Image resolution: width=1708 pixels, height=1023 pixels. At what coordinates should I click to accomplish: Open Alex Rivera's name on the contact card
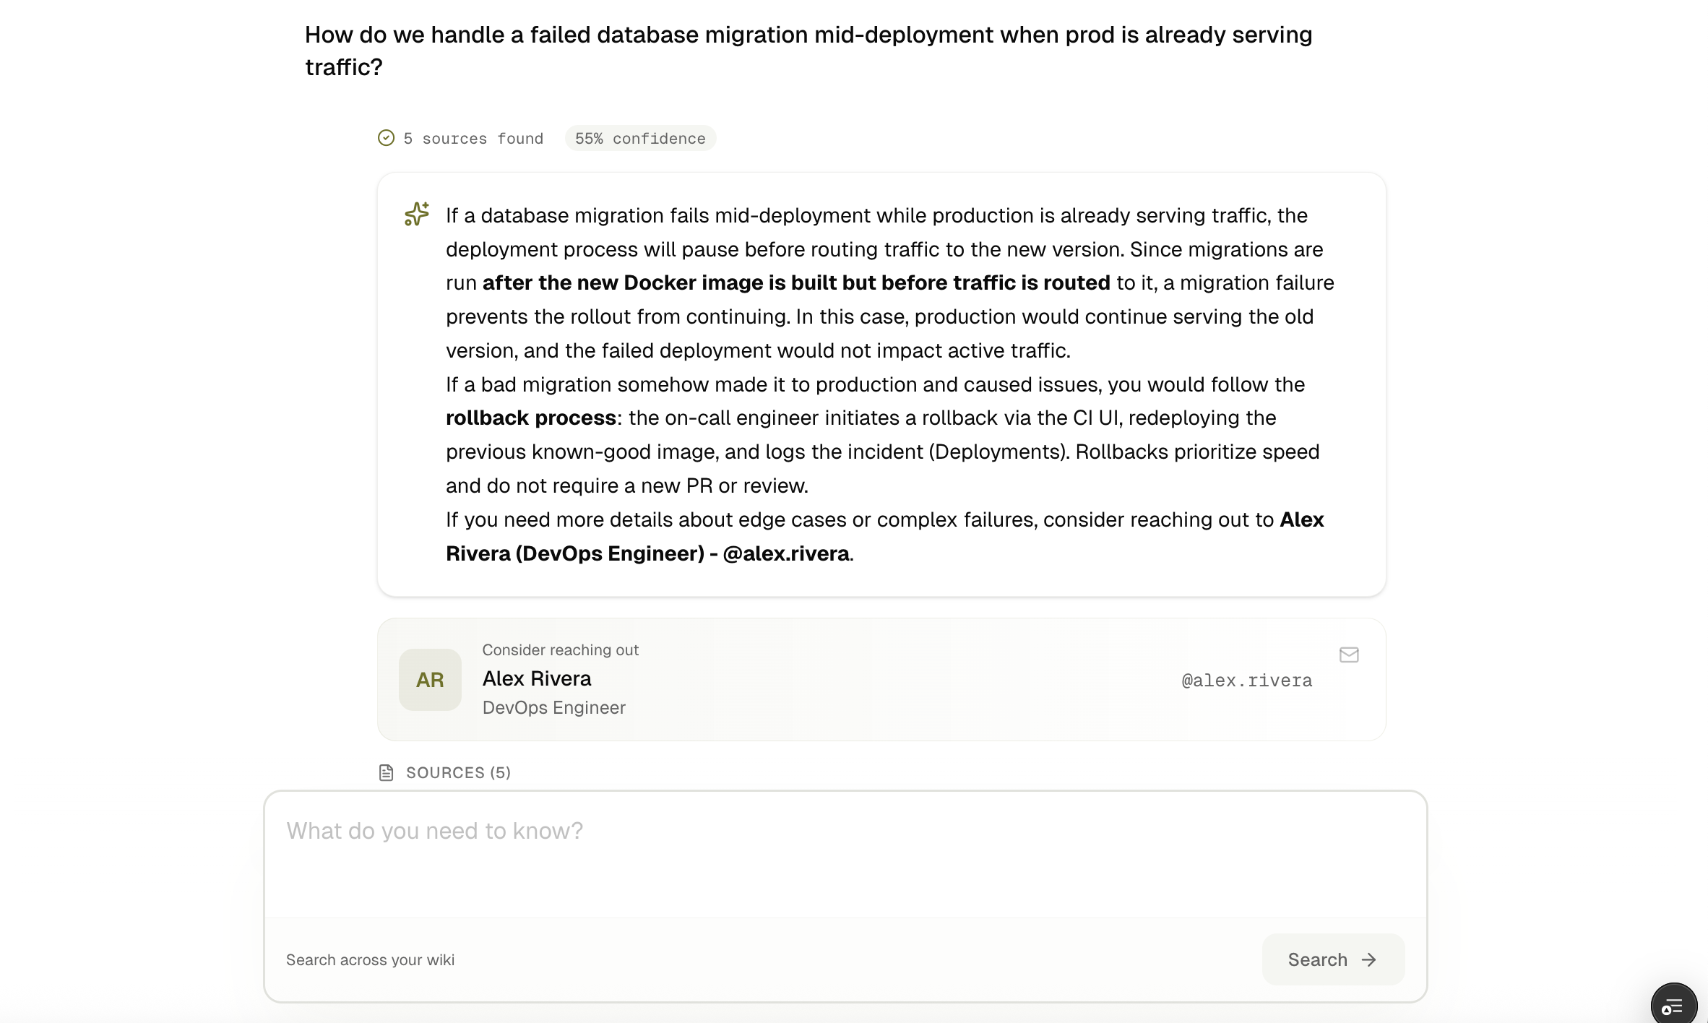(537, 678)
